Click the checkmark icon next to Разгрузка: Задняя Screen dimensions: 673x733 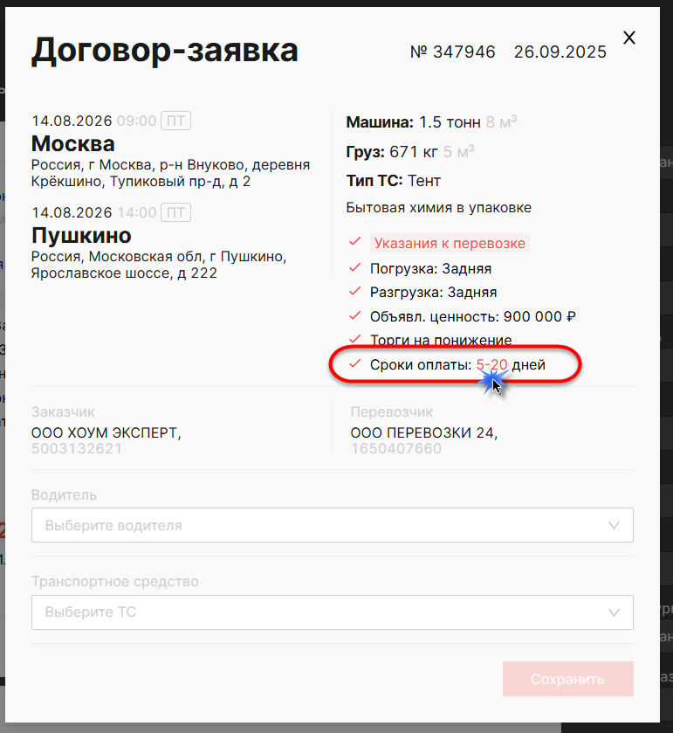click(354, 292)
